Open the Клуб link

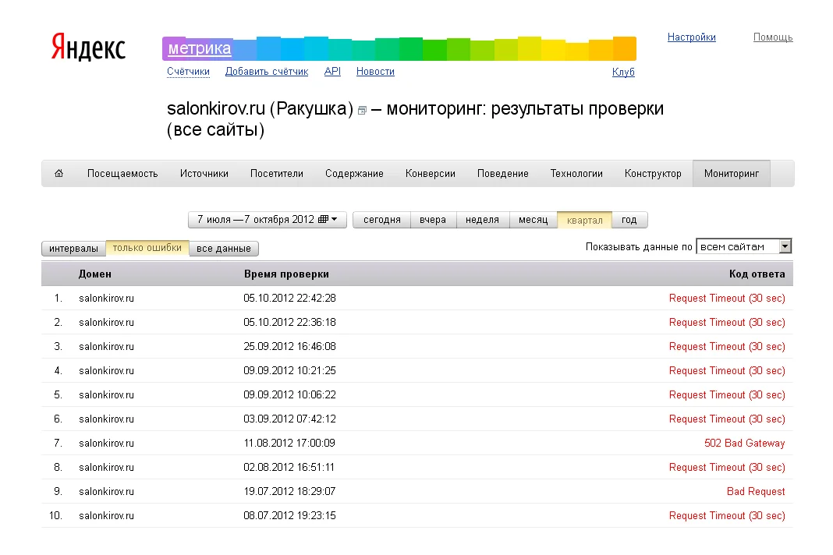623,72
